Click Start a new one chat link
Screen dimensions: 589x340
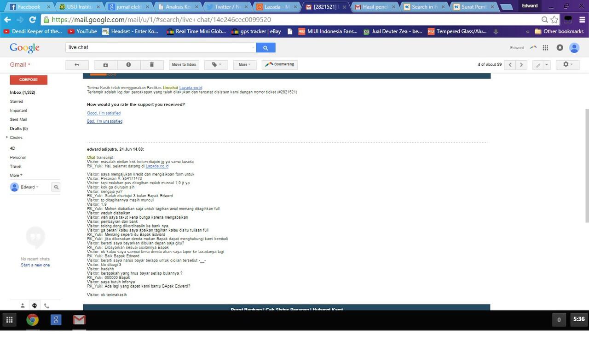coord(35,265)
